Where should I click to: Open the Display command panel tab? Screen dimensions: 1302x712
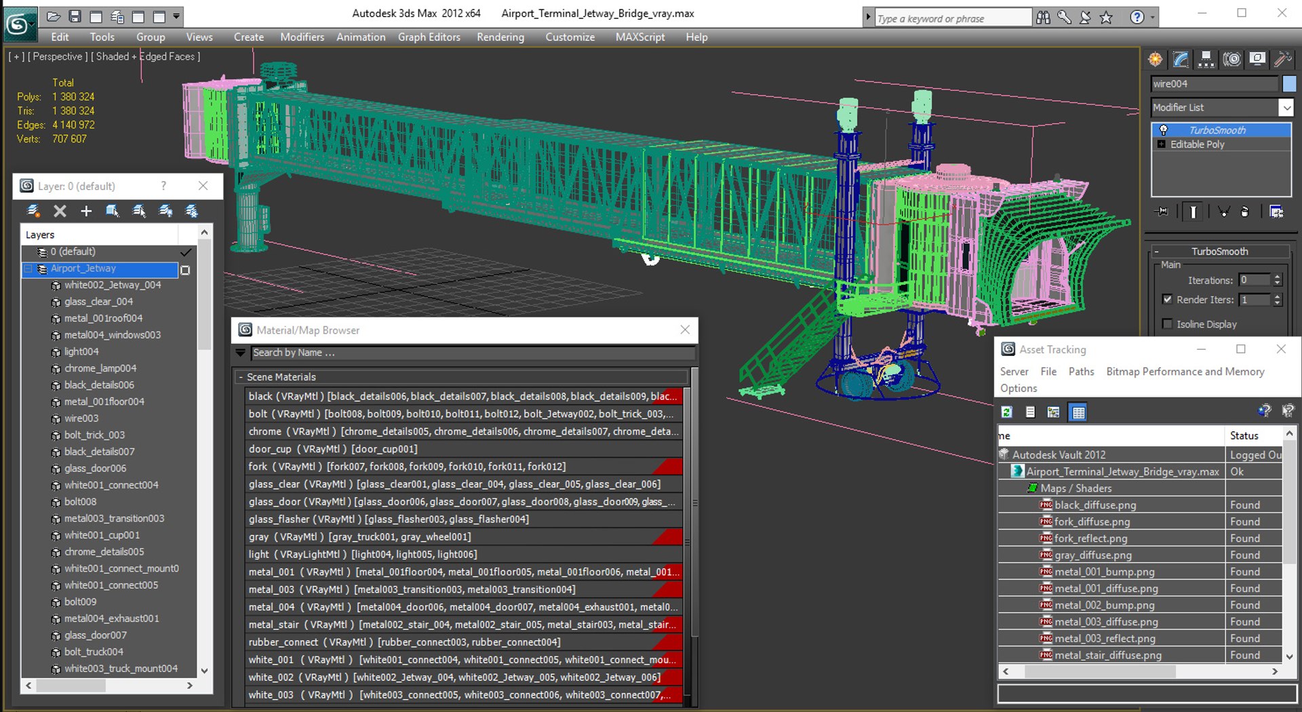[1257, 60]
